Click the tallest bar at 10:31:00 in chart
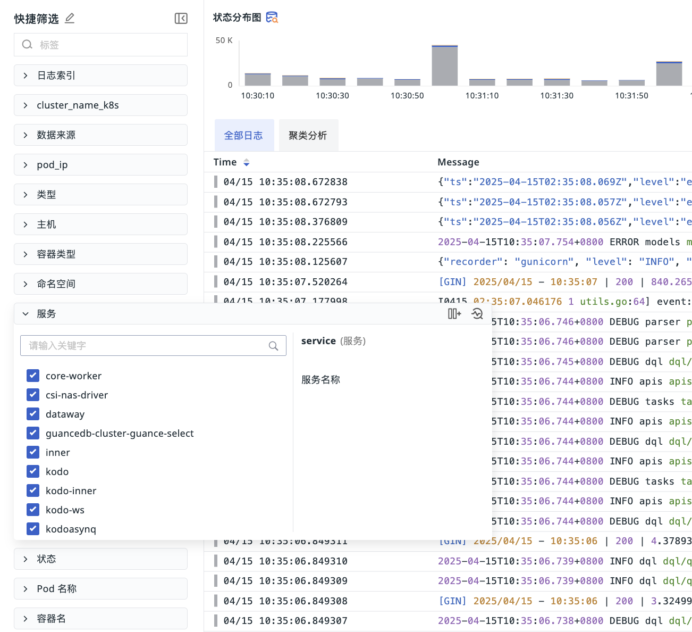This screenshot has width=692, height=632. coord(445,66)
